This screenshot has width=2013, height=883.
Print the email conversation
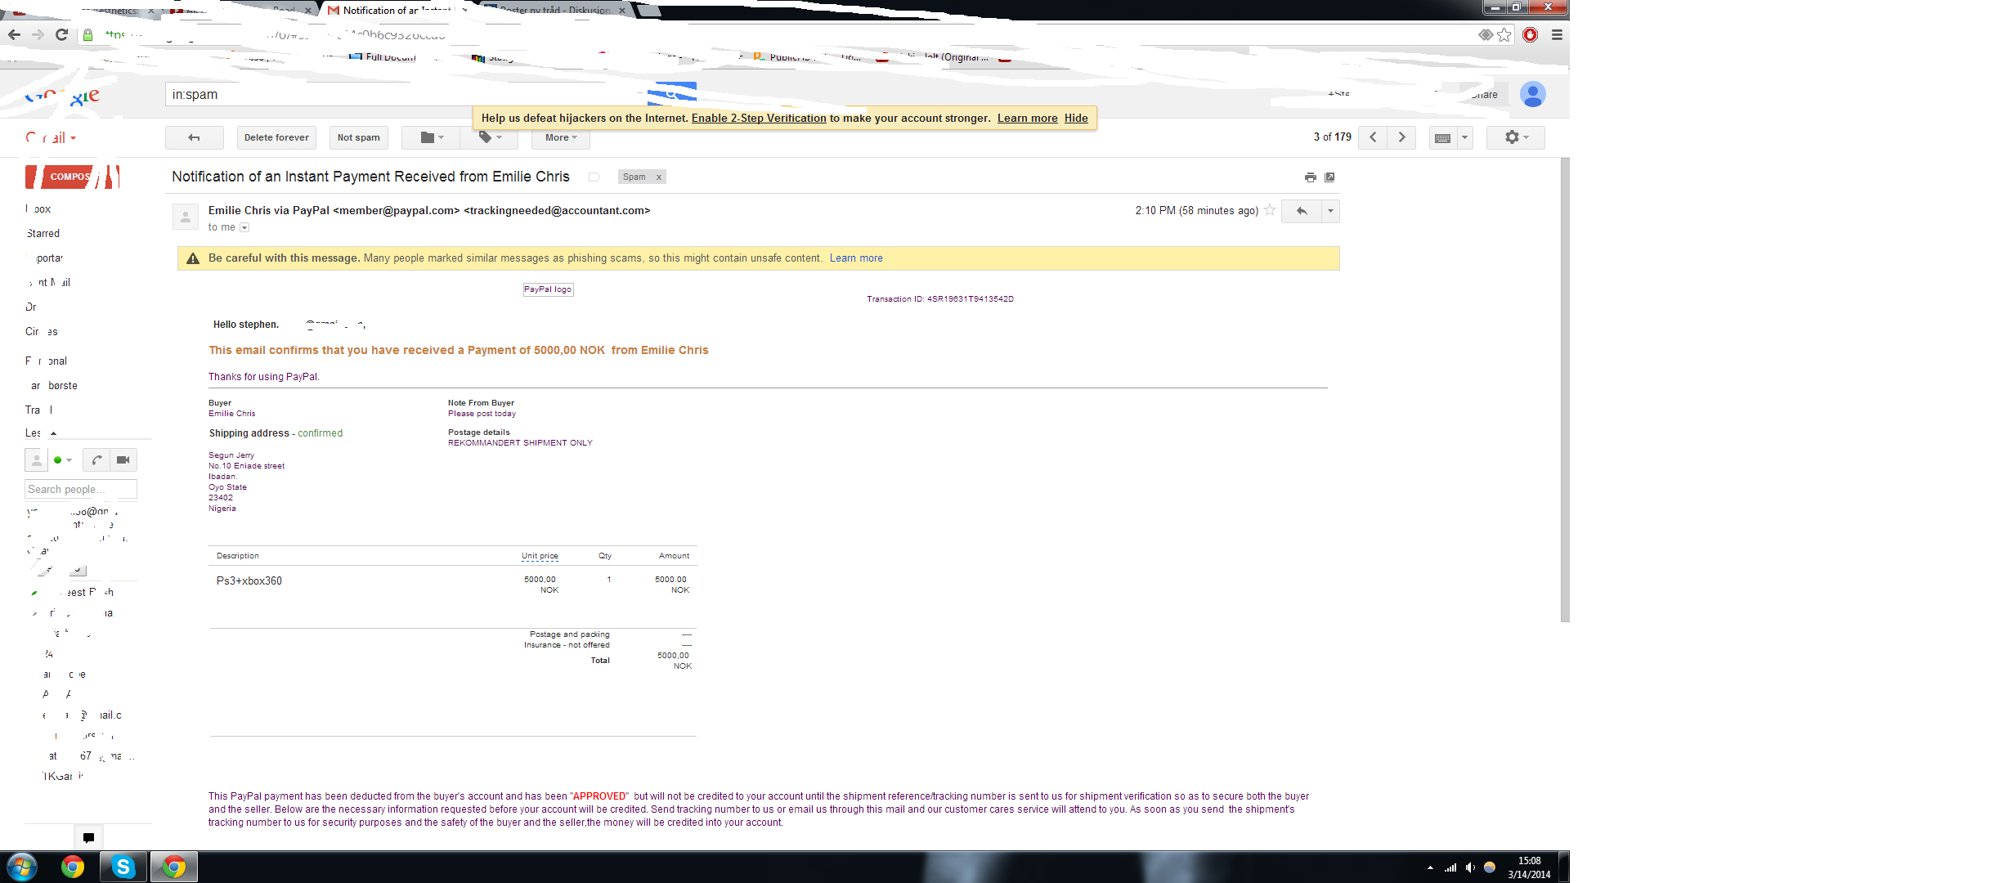(x=1311, y=177)
